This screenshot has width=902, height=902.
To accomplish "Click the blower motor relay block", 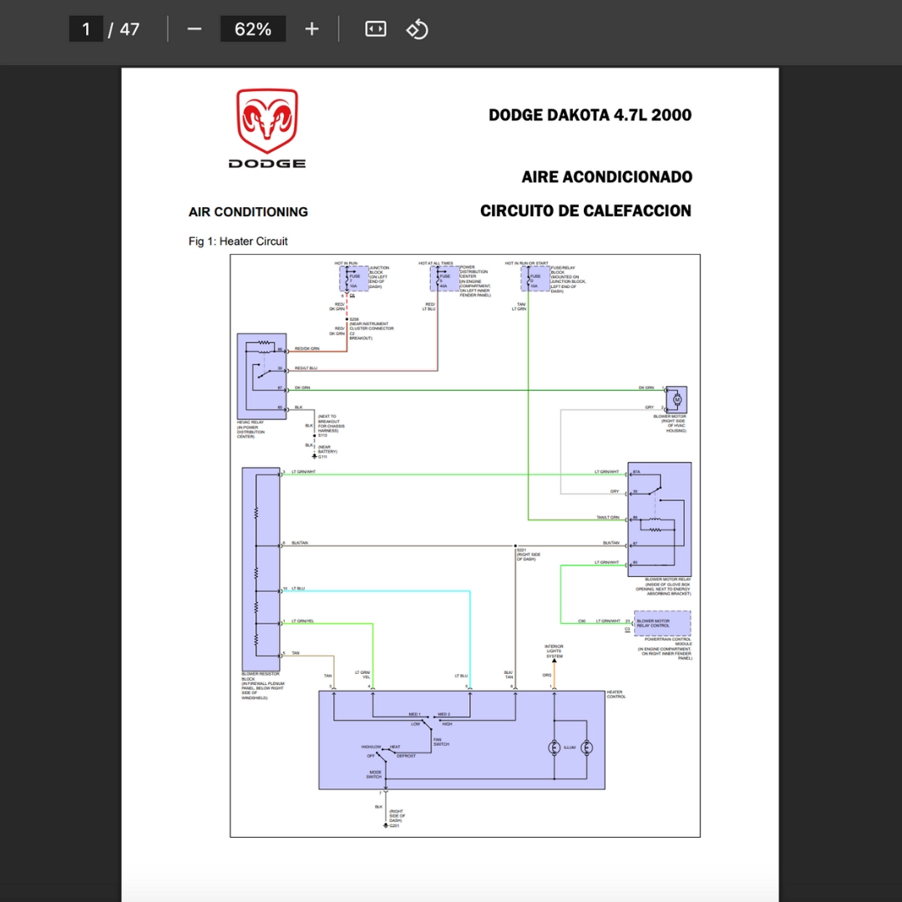I will click(659, 519).
